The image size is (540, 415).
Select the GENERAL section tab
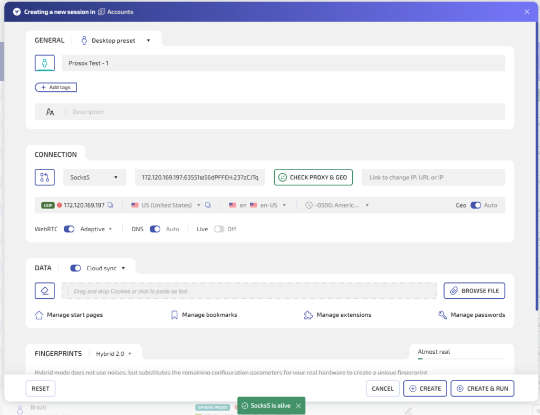(50, 40)
